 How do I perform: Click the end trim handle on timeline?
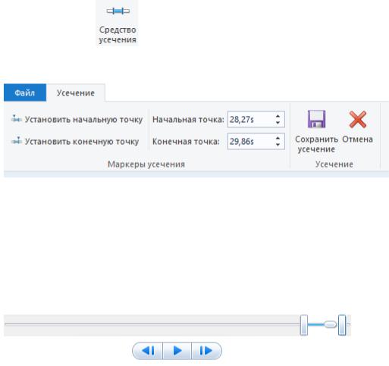click(x=342, y=325)
